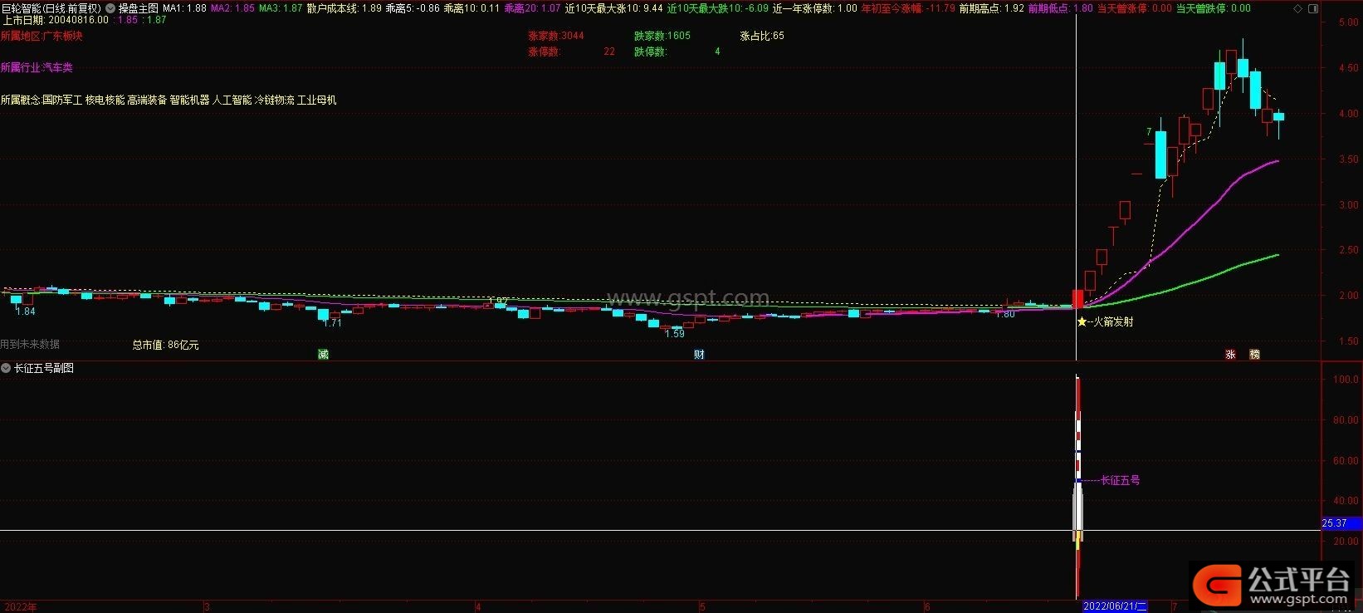
Task: Click the 散户成本线: 1.89 value
Action: 344,8
